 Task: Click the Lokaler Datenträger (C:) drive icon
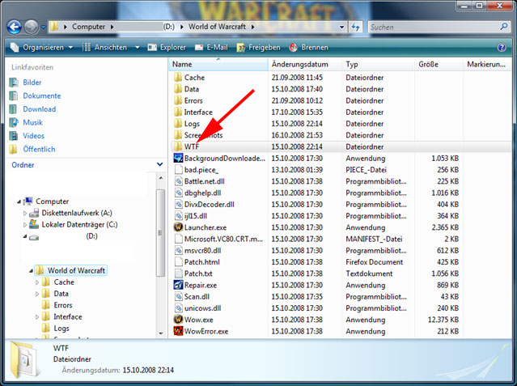(34, 224)
